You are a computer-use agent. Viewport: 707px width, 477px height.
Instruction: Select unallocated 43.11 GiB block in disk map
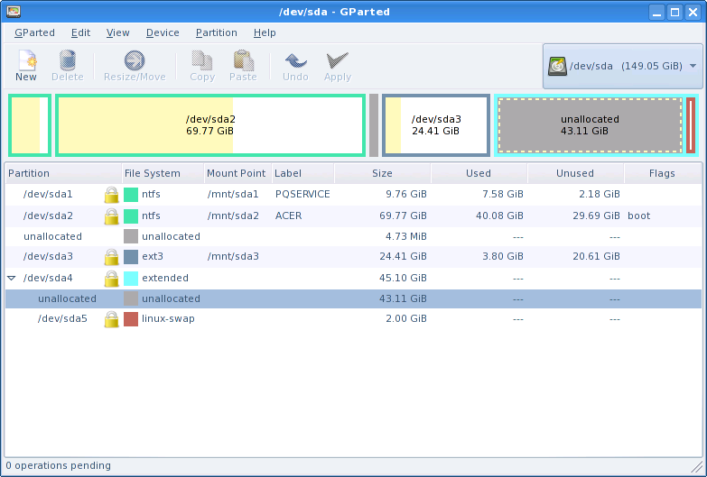[591, 125]
